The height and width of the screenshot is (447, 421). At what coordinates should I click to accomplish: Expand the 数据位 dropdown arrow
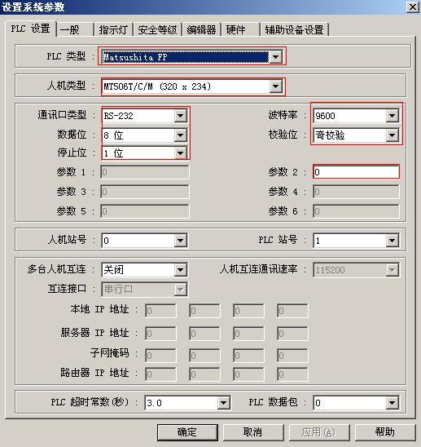tap(180, 135)
